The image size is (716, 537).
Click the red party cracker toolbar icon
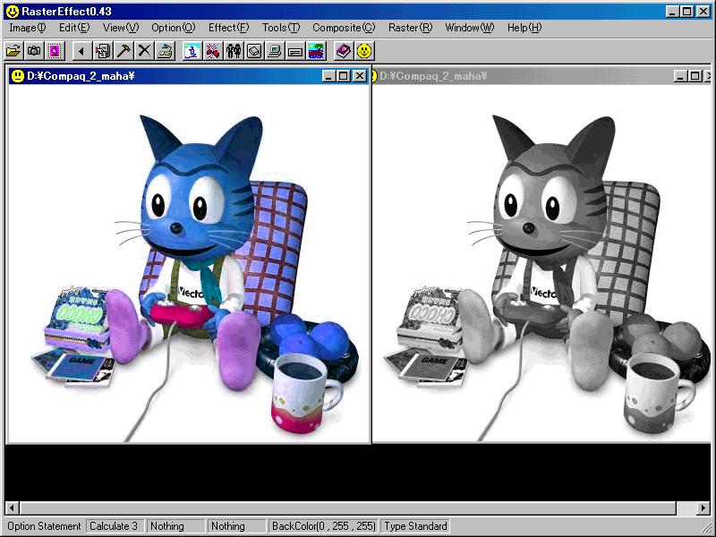pos(213,51)
